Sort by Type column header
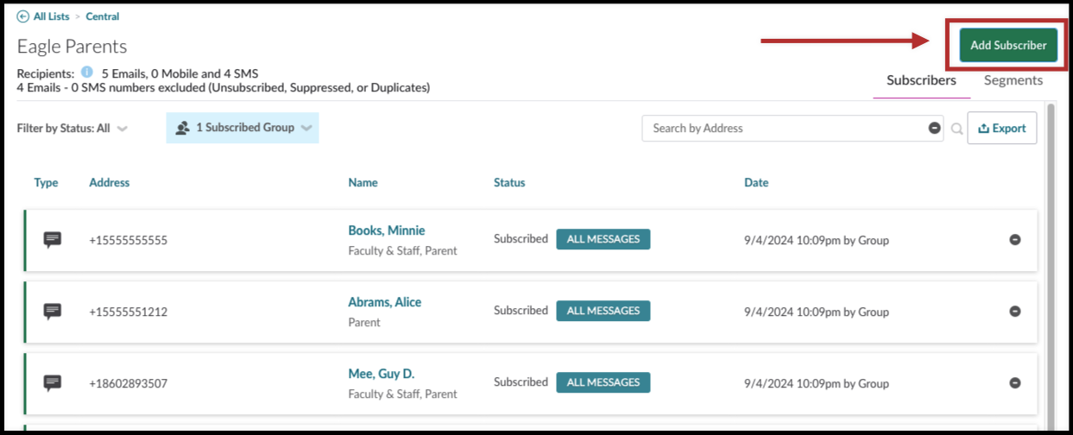This screenshot has height=435, width=1073. pyautogui.click(x=47, y=182)
